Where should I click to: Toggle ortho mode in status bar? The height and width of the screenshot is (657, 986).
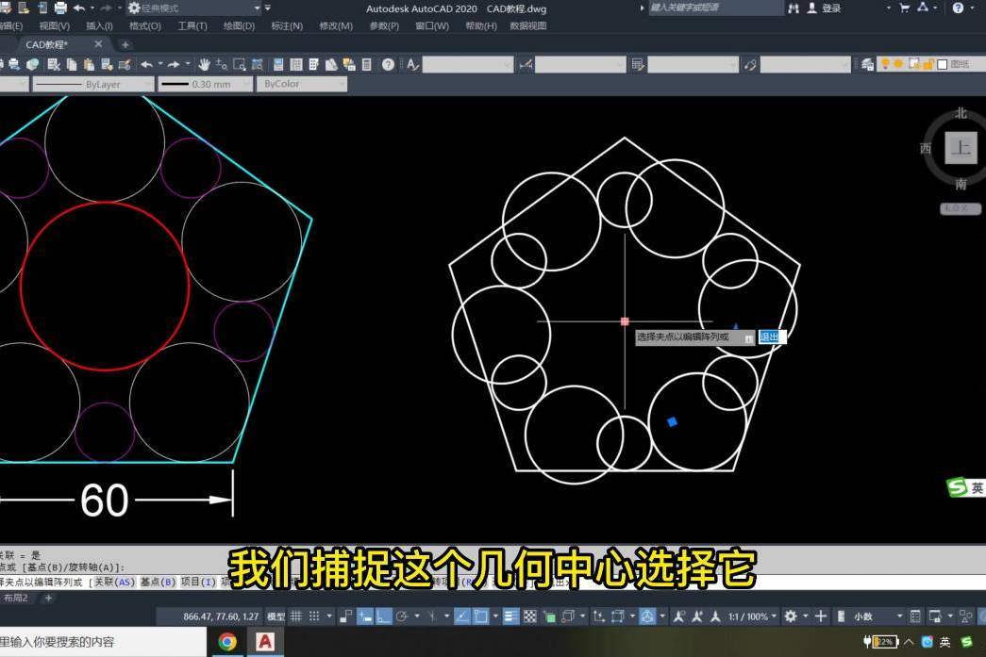[x=383, y=616]
